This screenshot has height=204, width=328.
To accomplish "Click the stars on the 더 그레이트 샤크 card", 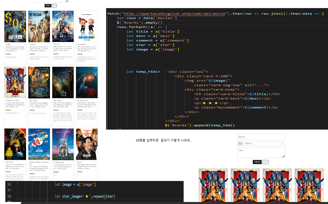I will [x=79, y=110].
